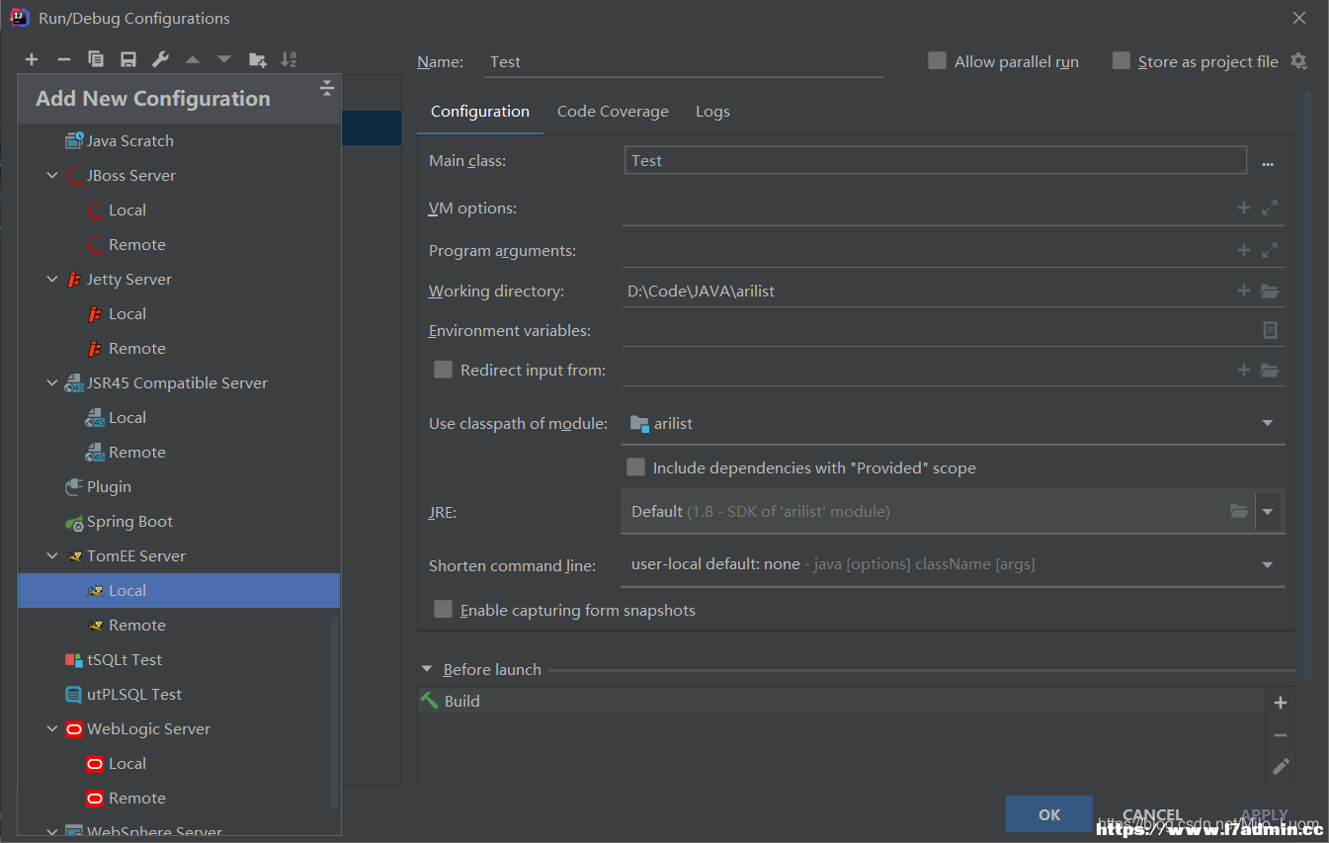The image size is (1329, 843).
Task: Click the Apply button
Action: click(1264, 814)
